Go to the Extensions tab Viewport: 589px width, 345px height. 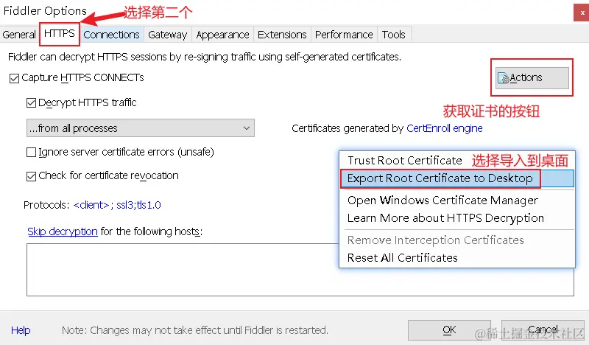(282, 35)
